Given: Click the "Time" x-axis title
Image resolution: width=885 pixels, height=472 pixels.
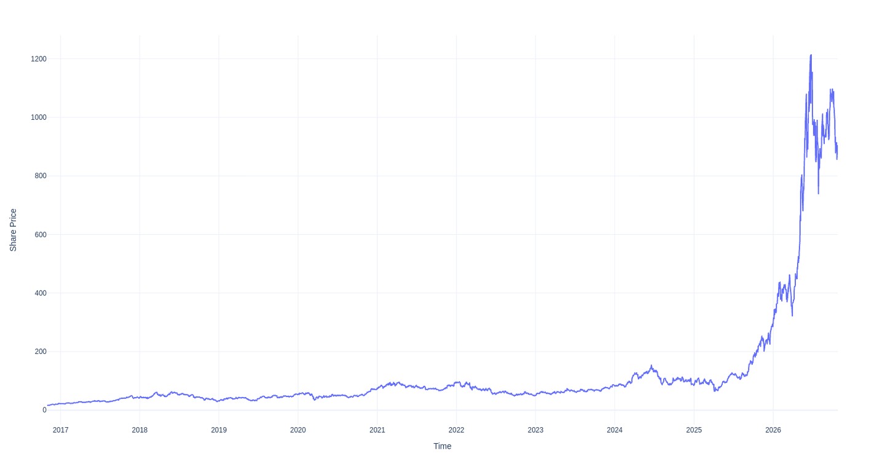Looking at the screenshot, I should tap(442, 446).
